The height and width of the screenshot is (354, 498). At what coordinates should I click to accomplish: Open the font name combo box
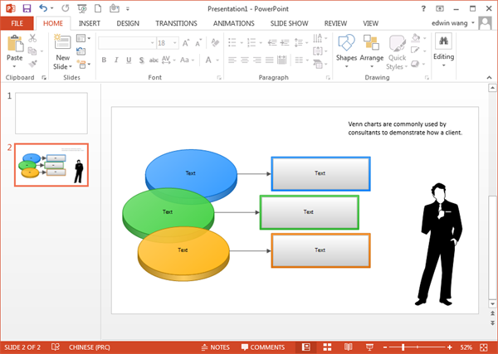pyautogui.click(x=126, y=42)
